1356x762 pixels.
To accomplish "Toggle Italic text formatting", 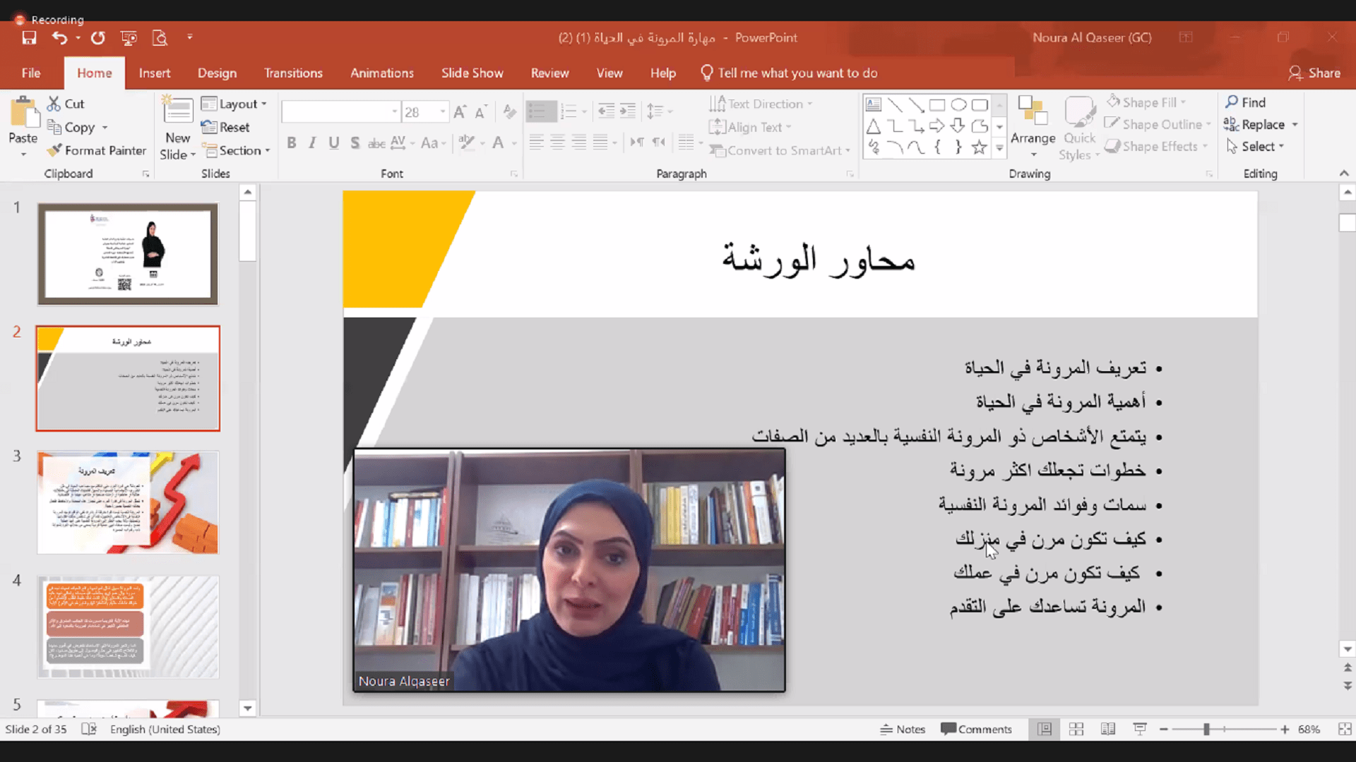I will pos(312,143).
